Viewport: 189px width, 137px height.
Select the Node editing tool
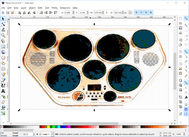pos(3,24)
